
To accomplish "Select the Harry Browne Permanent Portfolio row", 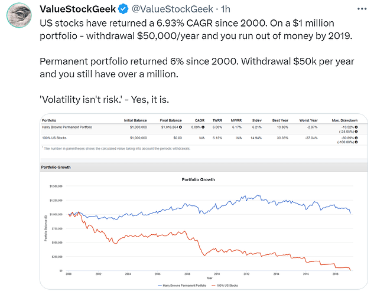I will [x=204, y=129].
